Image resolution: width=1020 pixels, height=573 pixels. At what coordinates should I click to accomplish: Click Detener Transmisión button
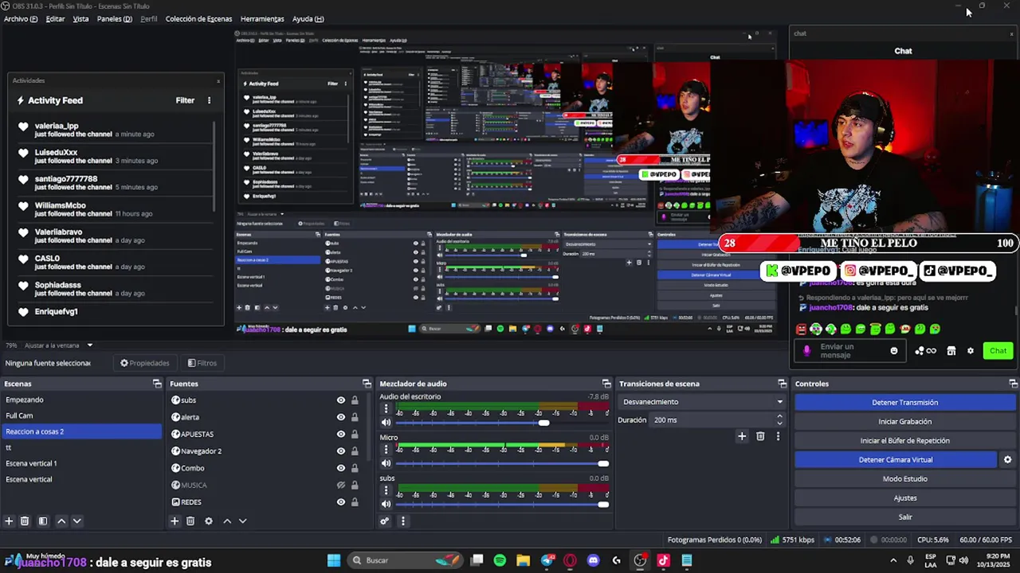(x=904, y=403)
